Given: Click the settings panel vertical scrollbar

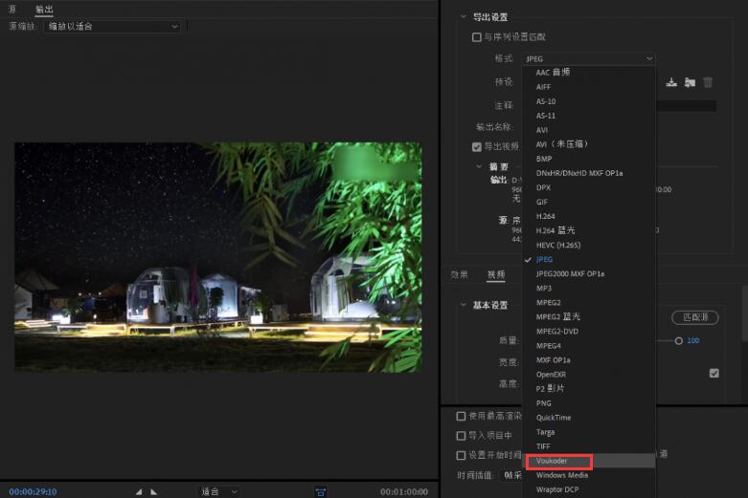Looking at the screenshot, I should tap(745, 313).
